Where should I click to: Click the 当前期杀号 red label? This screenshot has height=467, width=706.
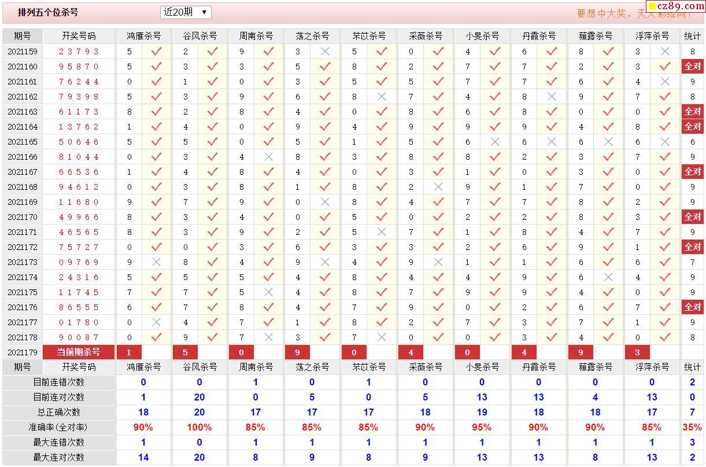[x=79, y=352]
